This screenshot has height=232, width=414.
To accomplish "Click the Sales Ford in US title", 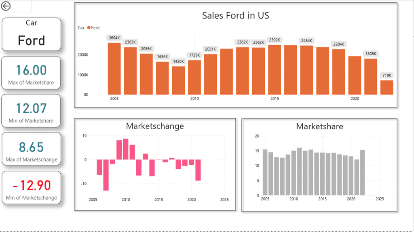I will click(x=236, y=16).
